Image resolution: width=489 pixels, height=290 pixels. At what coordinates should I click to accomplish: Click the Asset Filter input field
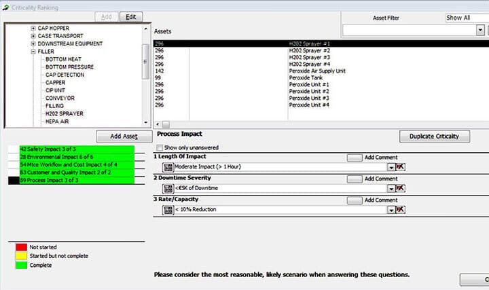410,31
